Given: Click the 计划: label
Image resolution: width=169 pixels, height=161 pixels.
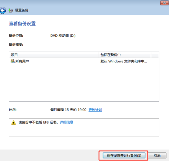Looking at the screenshot, I should click(x=13, y=110).
